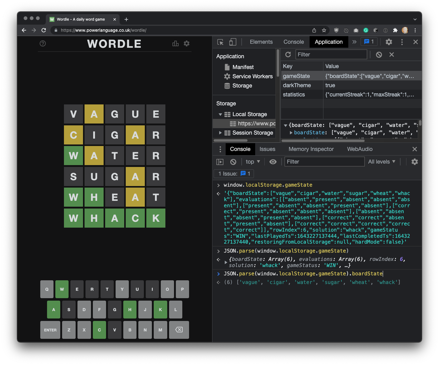The image size is (439, 365).
Task: Open Wordle statistics chart icon
Action: point(176,43)
